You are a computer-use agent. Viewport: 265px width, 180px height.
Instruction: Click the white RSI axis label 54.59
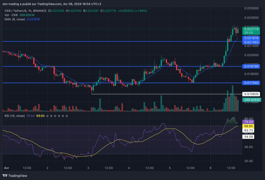tap(248, 137)
